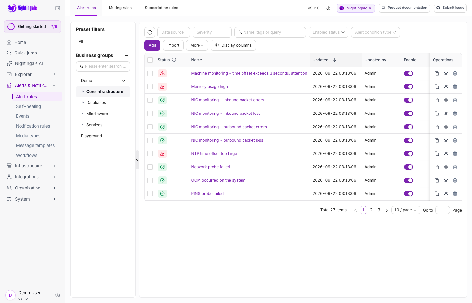Viewport: 472px width, 303px height.
Task: Open the Memory usage high link
Action: pos(209,87)
